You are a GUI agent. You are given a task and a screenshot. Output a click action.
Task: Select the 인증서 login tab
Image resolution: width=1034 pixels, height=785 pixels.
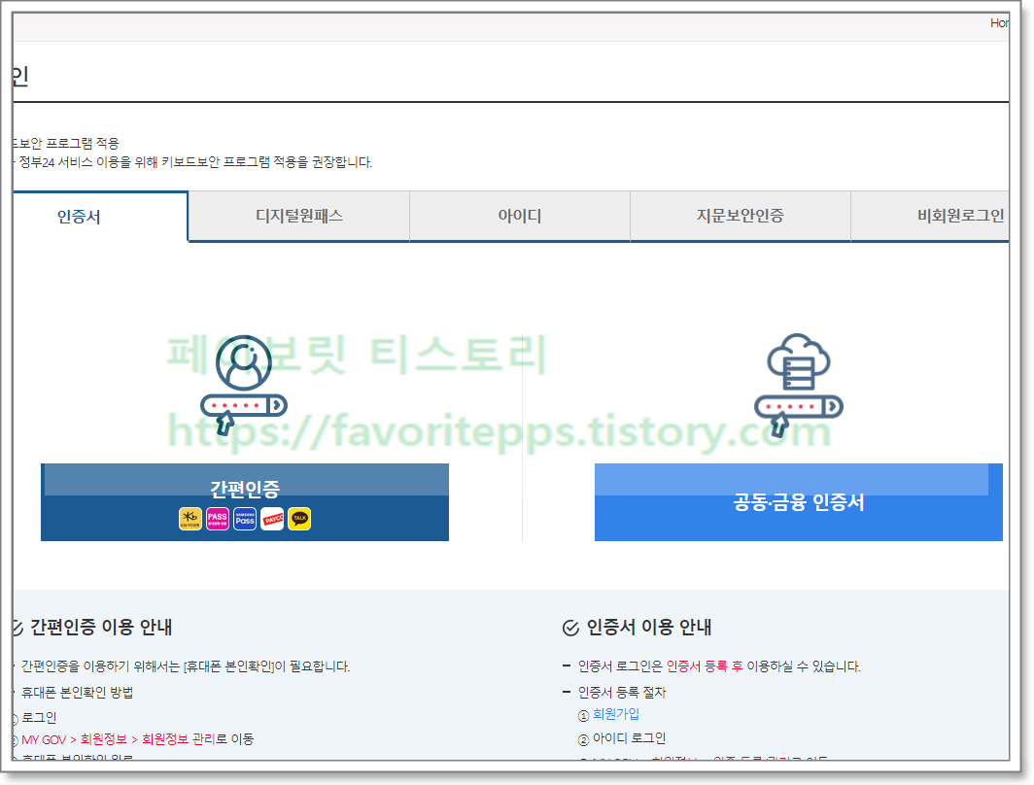tap(100, 217)
